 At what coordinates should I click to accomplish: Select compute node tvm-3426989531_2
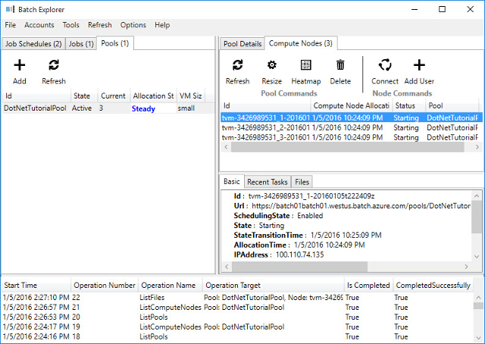tap(265, 127)
